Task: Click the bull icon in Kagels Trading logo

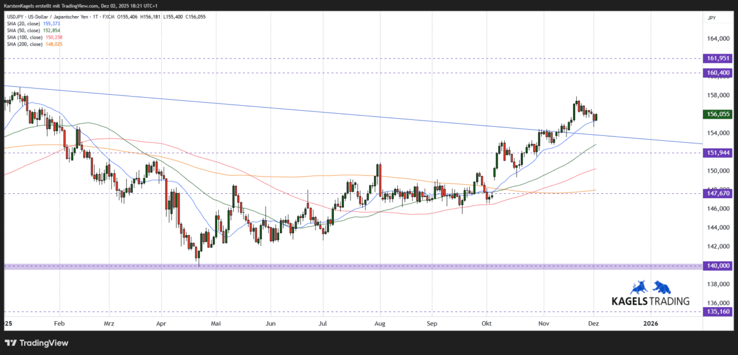Action: click(x=639, y=287)
